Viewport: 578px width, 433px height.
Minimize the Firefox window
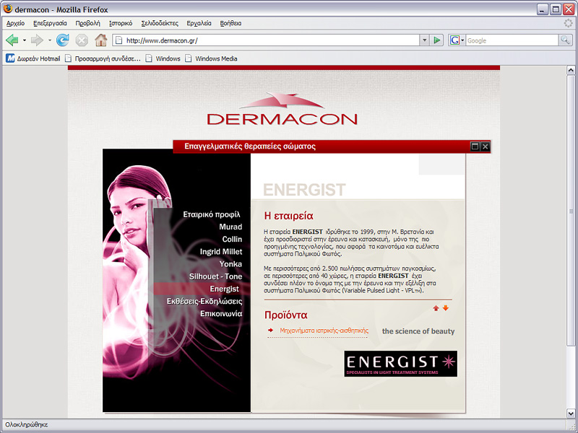pos(543,9)
